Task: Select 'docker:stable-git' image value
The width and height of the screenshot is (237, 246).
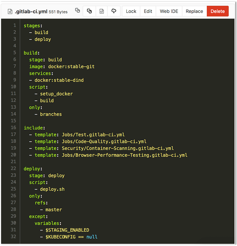Action: (x=71, y=67)
